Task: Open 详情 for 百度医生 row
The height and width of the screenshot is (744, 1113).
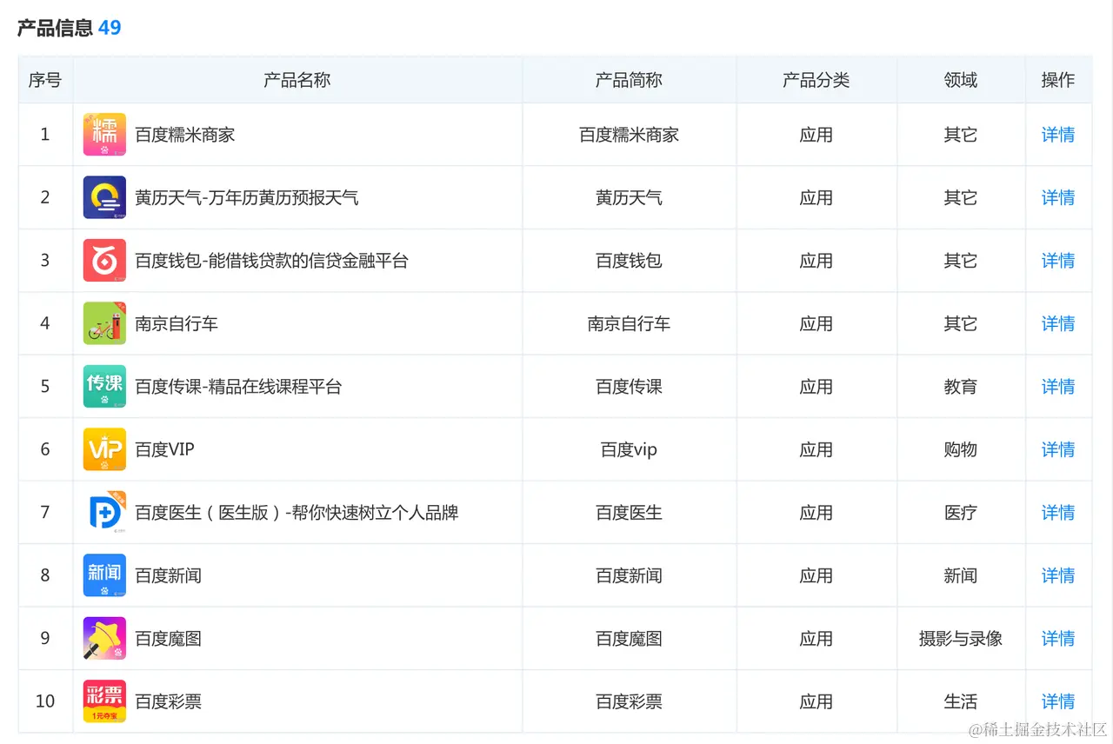Action: 1058,513
